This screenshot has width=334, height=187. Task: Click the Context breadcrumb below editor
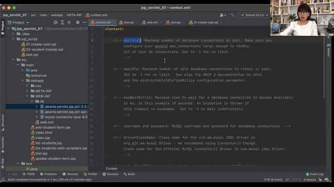112,168
